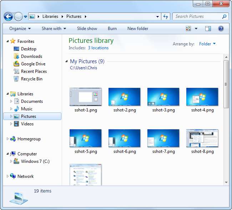Open Recycle Bin from Favorites
This screenshot has width=232, height=210.
[31, 79]
